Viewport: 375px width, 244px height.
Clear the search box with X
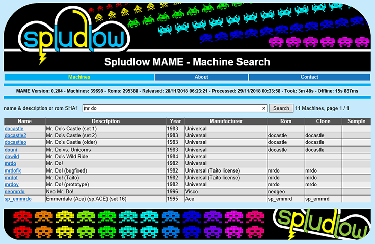tap(264, 108)
